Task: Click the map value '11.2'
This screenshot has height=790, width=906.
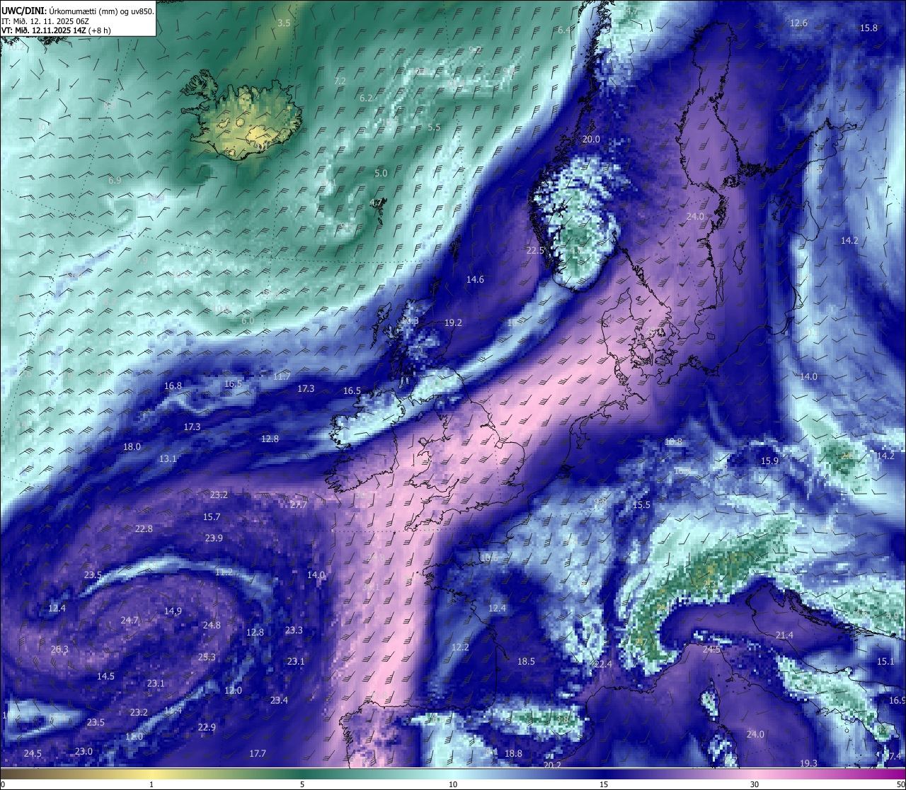Action: point(224,572)
